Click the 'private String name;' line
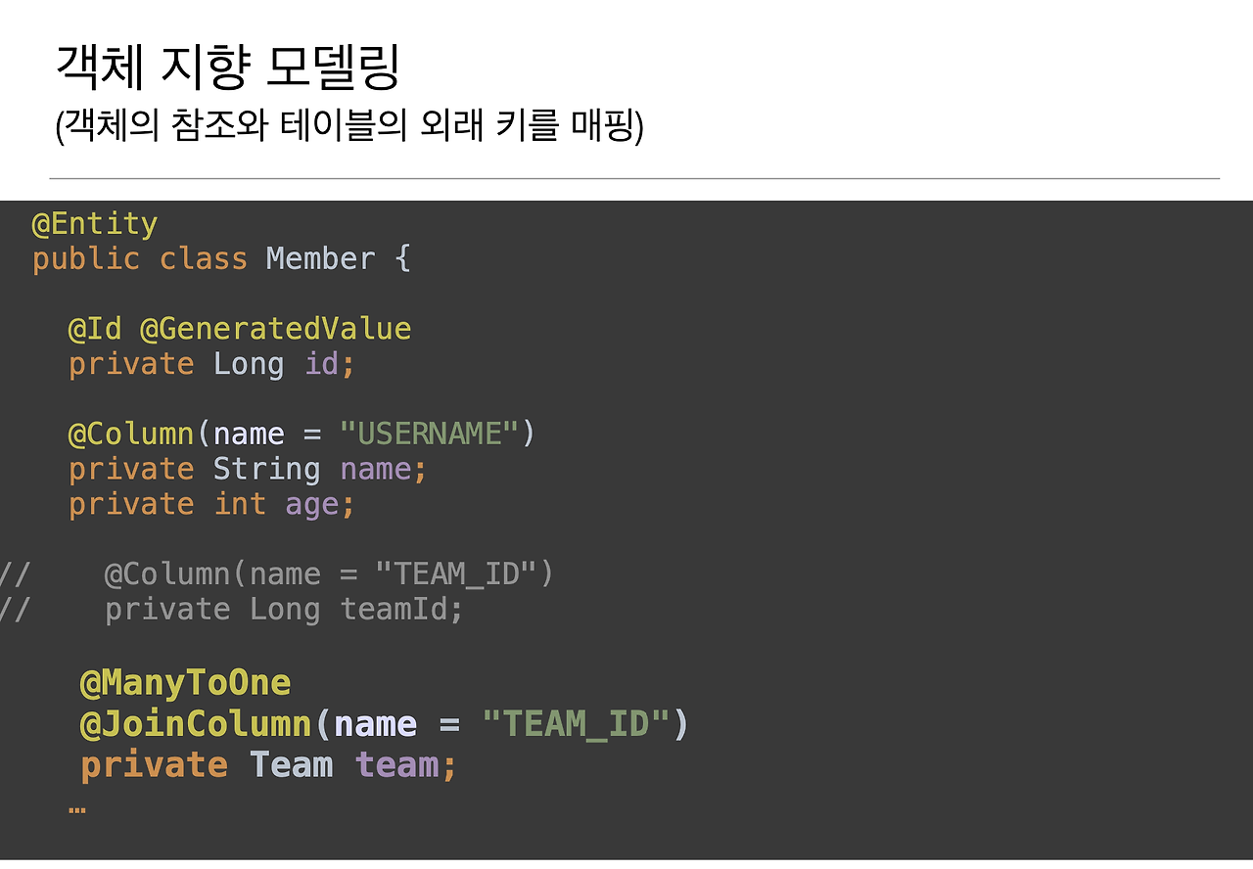This screenshot has height=869, width=1253. [248, 470]
